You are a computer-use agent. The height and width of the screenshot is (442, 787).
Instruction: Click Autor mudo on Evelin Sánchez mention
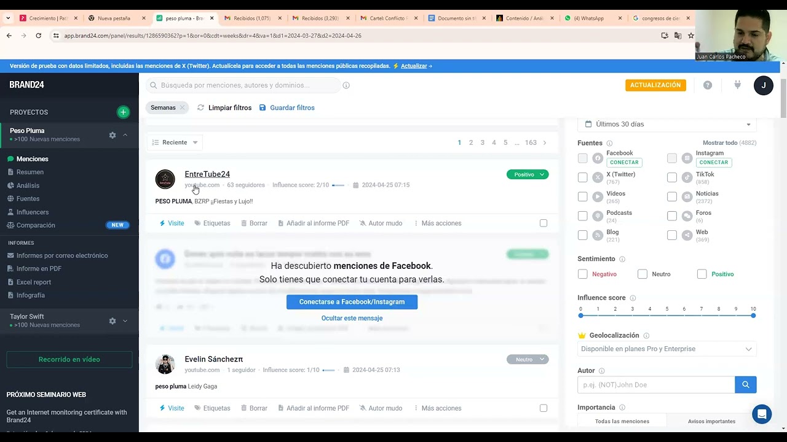(381, 408)
